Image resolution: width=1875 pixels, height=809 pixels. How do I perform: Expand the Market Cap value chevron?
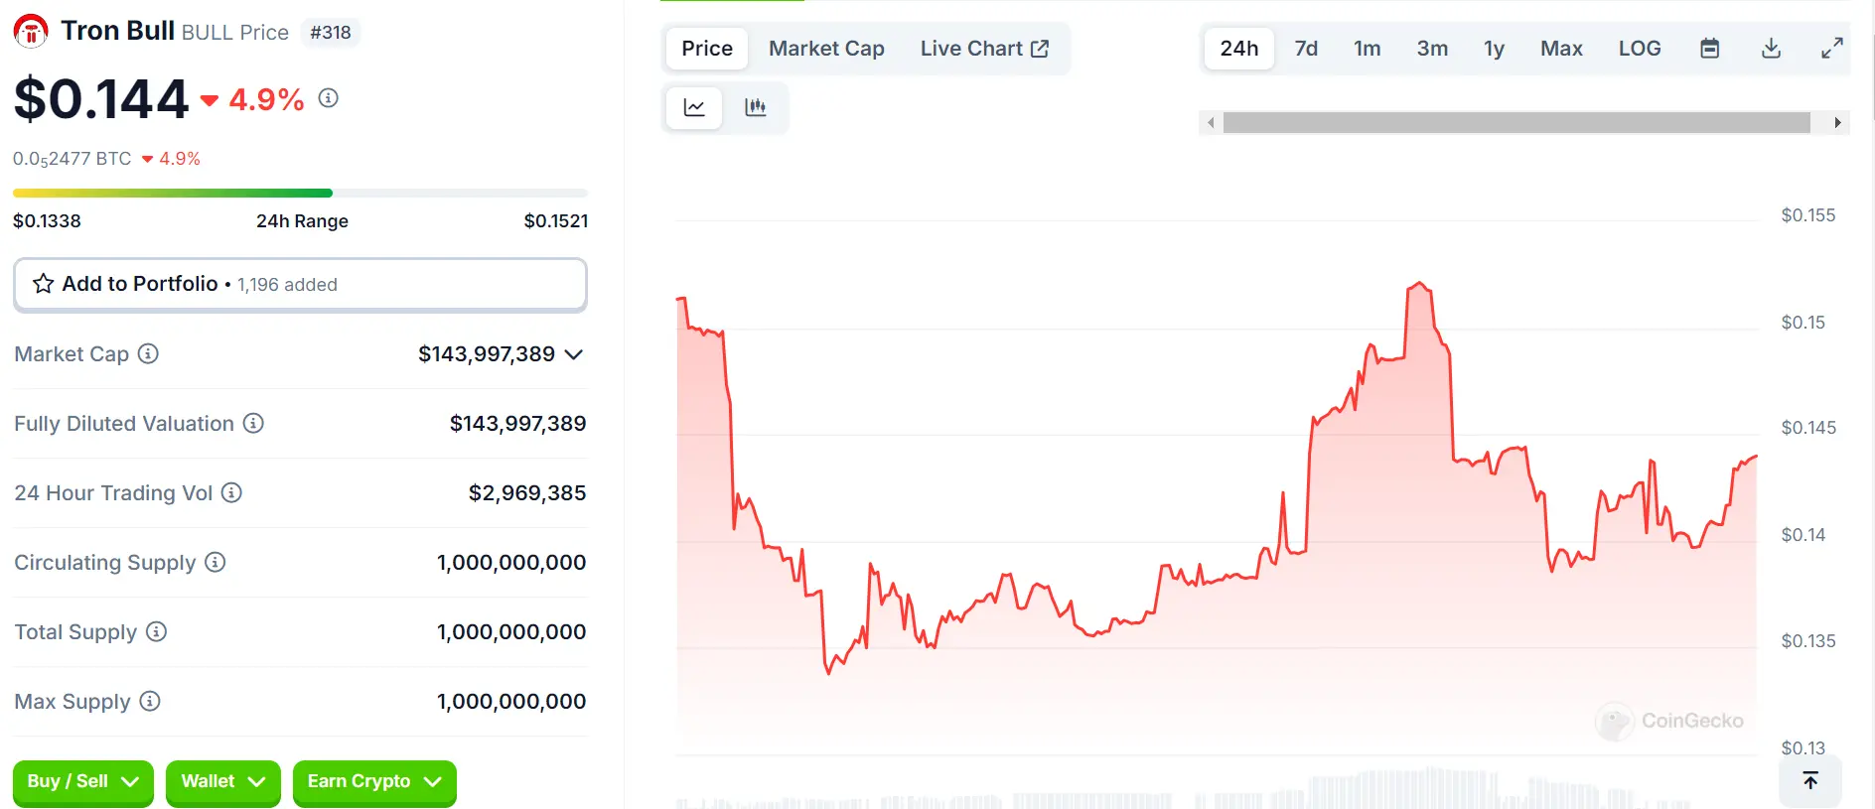pos(573,354)
